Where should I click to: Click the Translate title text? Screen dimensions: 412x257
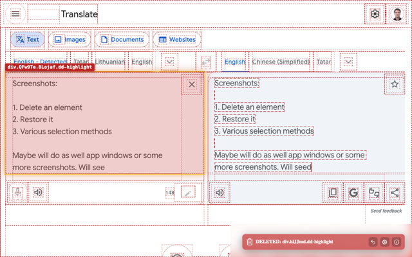tap(79, 14)
